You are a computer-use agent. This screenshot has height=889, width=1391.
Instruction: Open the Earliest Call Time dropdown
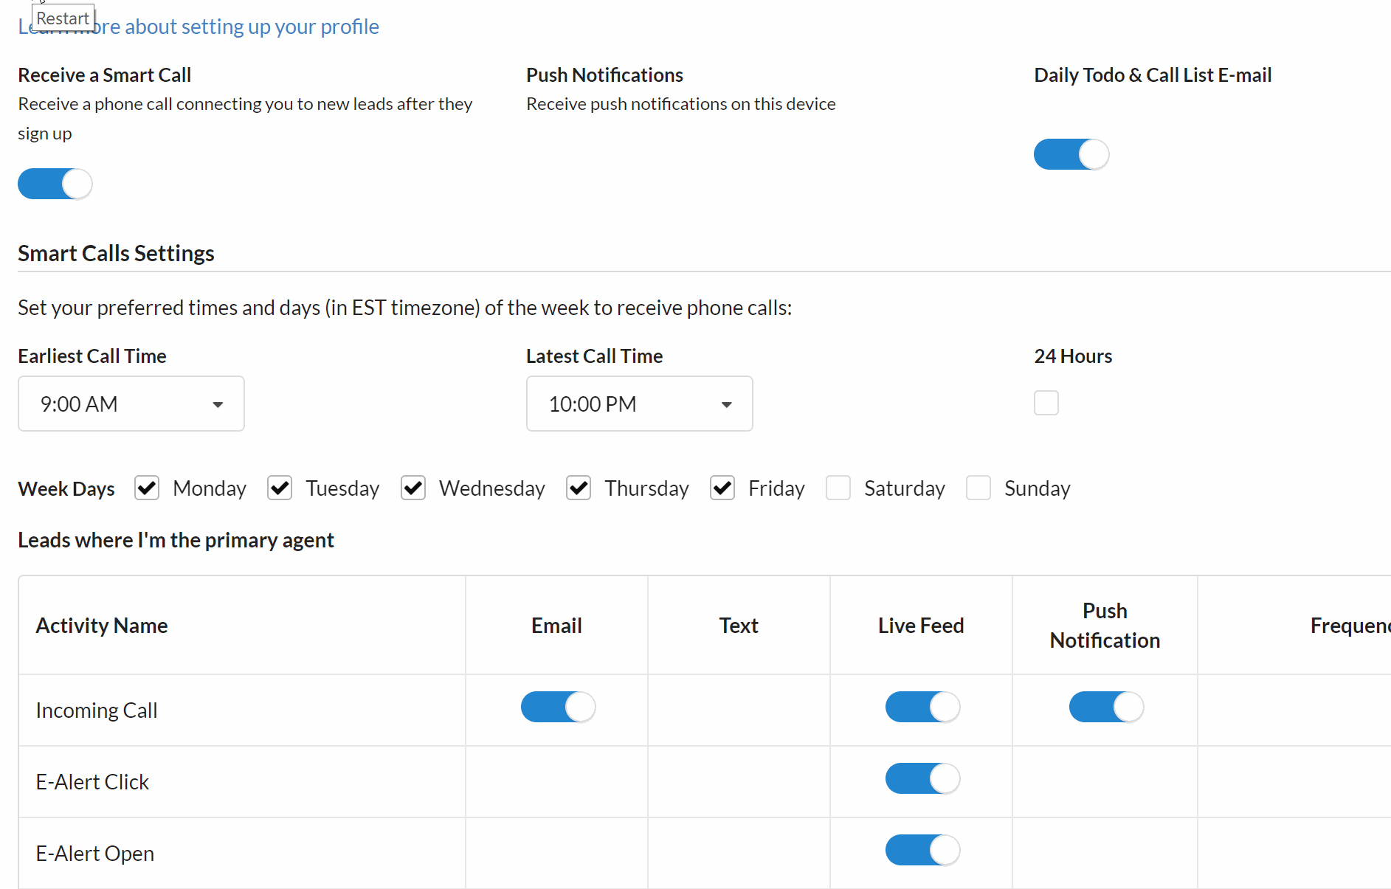pyautogui.click(x=131, y=404)
